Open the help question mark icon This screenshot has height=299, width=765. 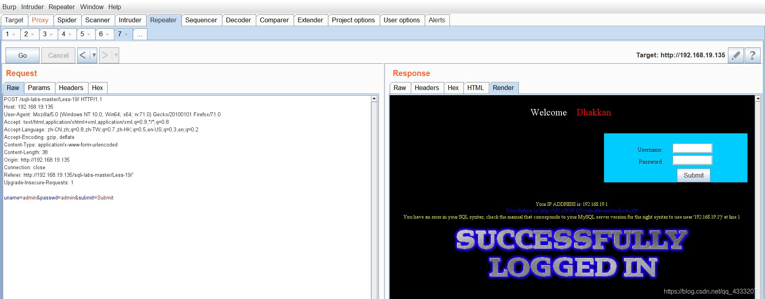point(752,55)
